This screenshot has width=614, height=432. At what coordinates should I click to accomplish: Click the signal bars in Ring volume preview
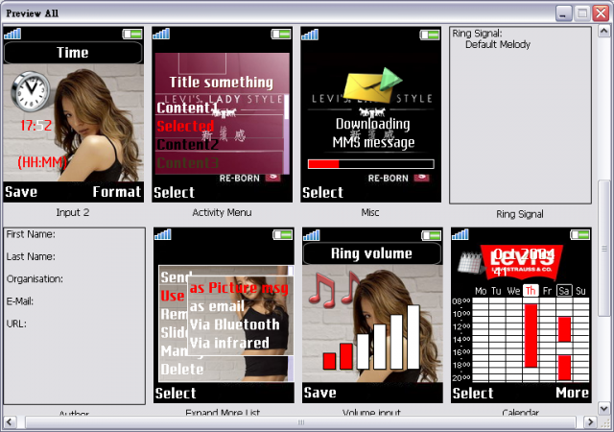[x=312, y=235]
